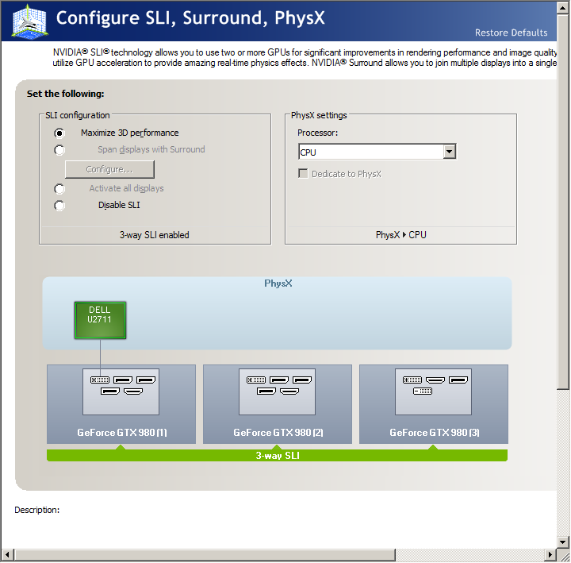571x563 pixels.
Task: Click the GeForce GTX 980 (1) card
Action: [x=121, y=404]
